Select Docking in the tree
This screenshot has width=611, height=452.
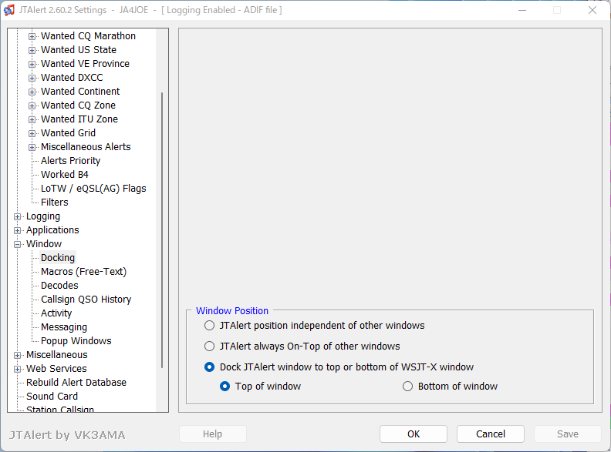58,258
